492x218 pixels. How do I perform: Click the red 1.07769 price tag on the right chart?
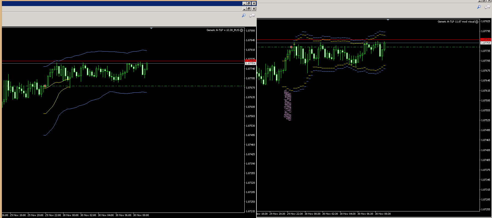(x=486, y=40)
